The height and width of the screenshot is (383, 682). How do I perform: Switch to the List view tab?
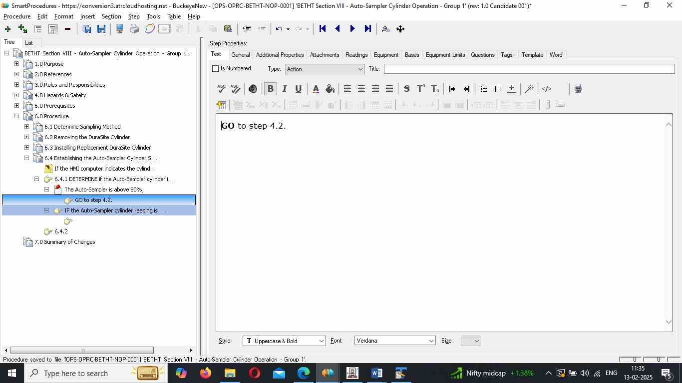coord(29,43)
